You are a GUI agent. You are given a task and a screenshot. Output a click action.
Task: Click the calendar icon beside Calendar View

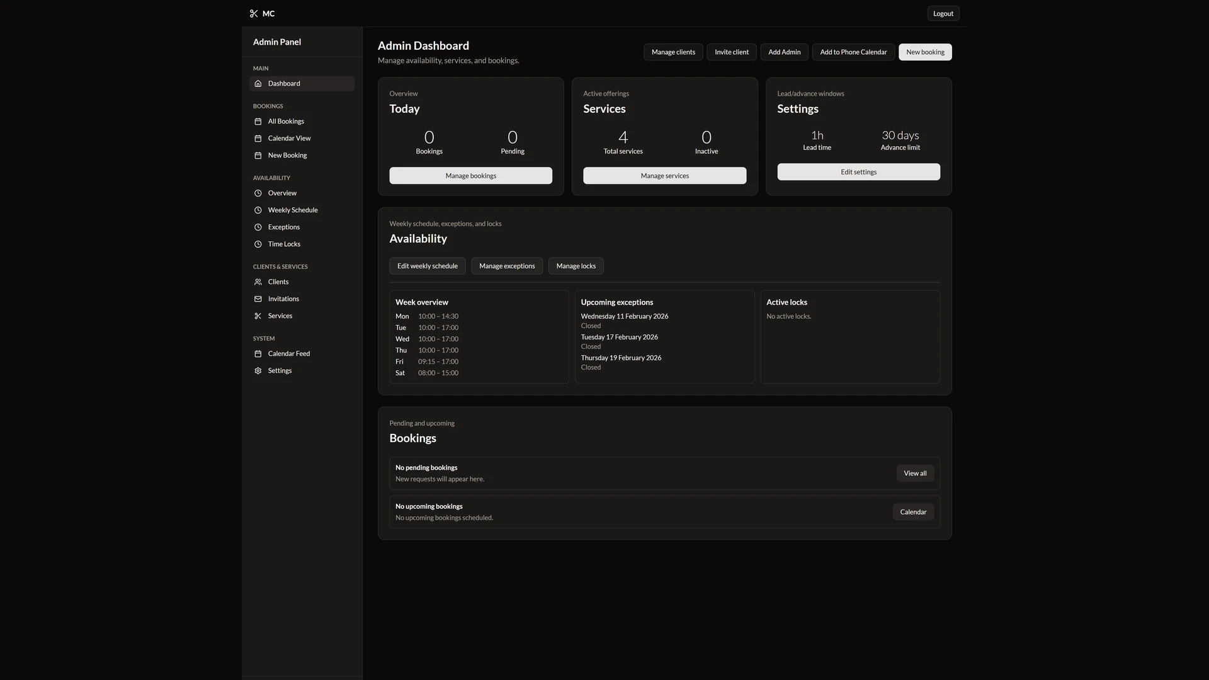[x=258, y=139]
